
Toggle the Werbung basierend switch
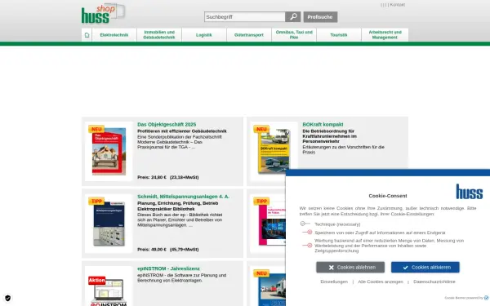click(307, 246)
